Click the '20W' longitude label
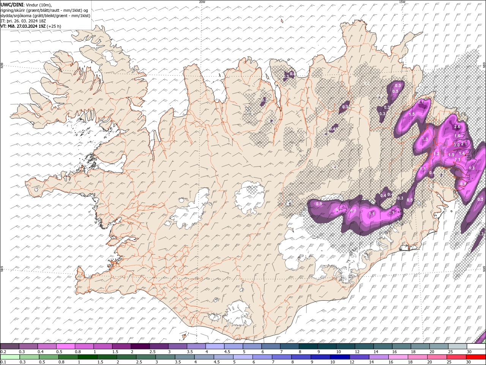The image size is (486, 365). click(x=202, y=2)
